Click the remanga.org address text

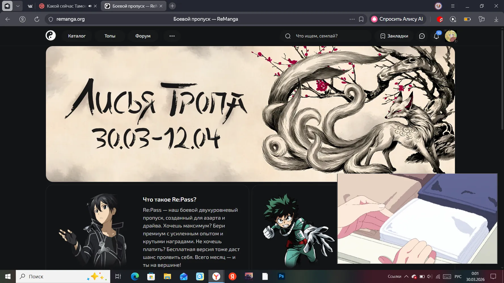(71, 19)
